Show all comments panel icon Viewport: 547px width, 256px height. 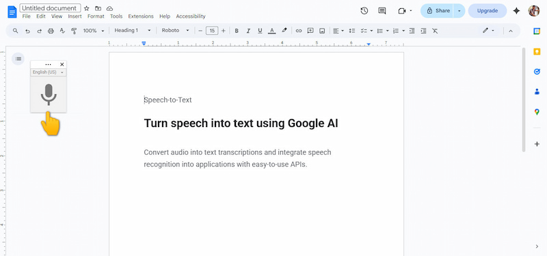click(382, 11)
